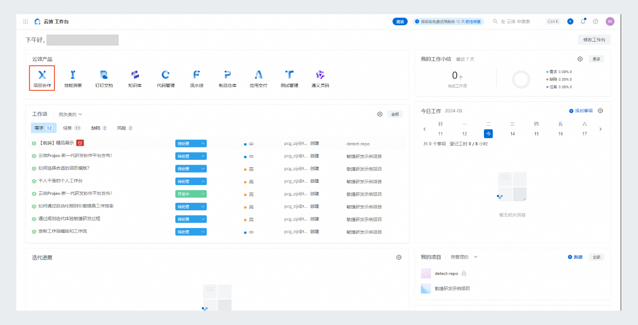
Task: Open settings gear in 今日工作 panel
Action: coord(600,111)
